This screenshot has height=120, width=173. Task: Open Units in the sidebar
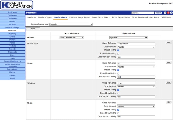[12, 55]
